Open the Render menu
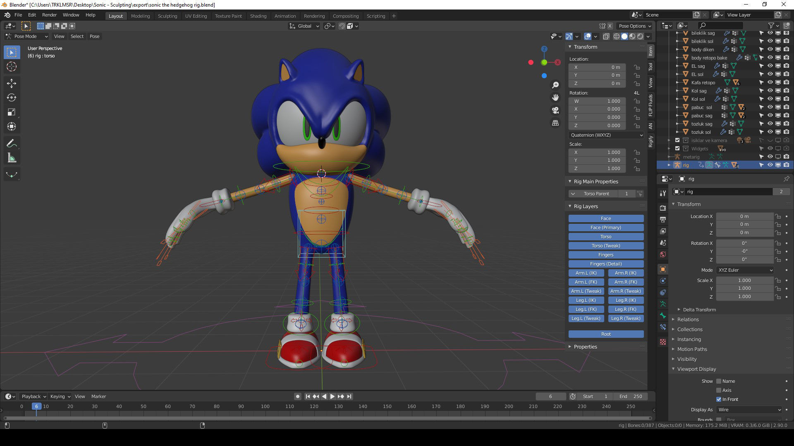 tap(49, 15)
